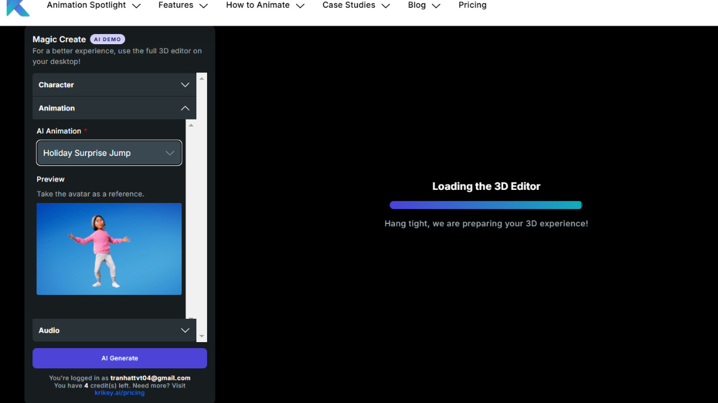Click the outer panel scrollbar down arrow
718x403 pixels.
click(202, 337)
